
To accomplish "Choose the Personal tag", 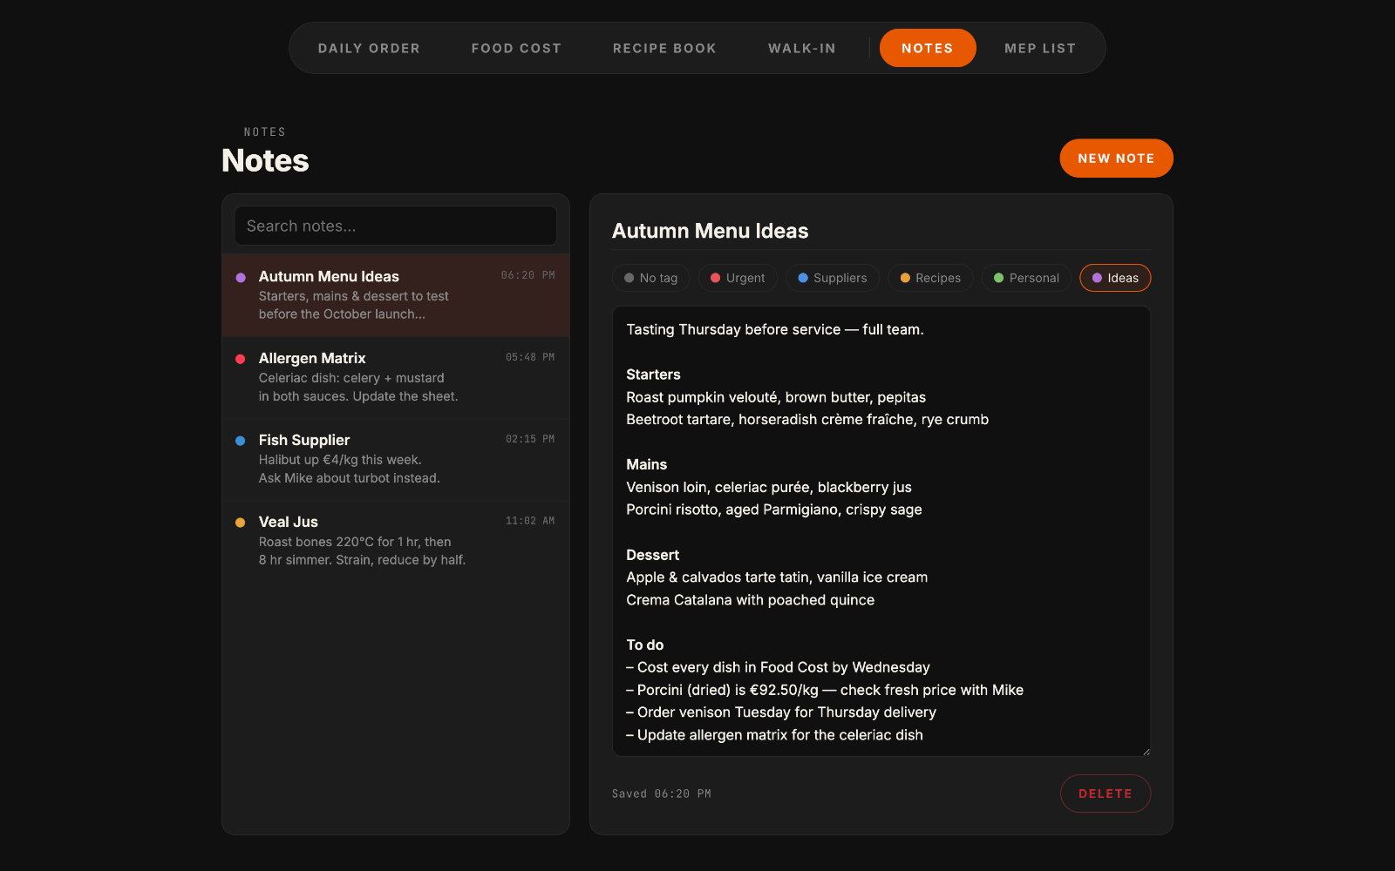I will (1026, 278).
